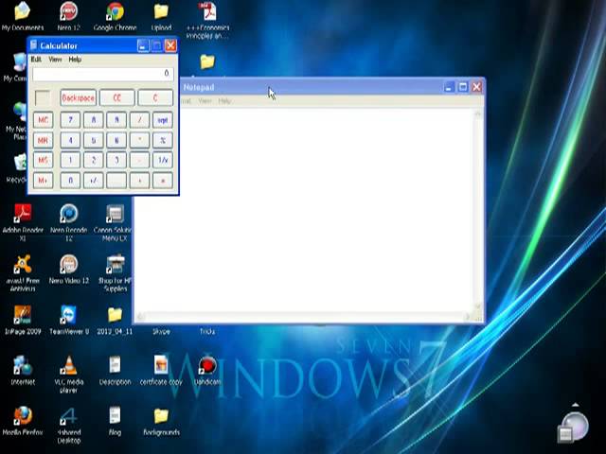Click the MC memory clear button
This screenshot has width=606, height=454.
tap(43, 120)
